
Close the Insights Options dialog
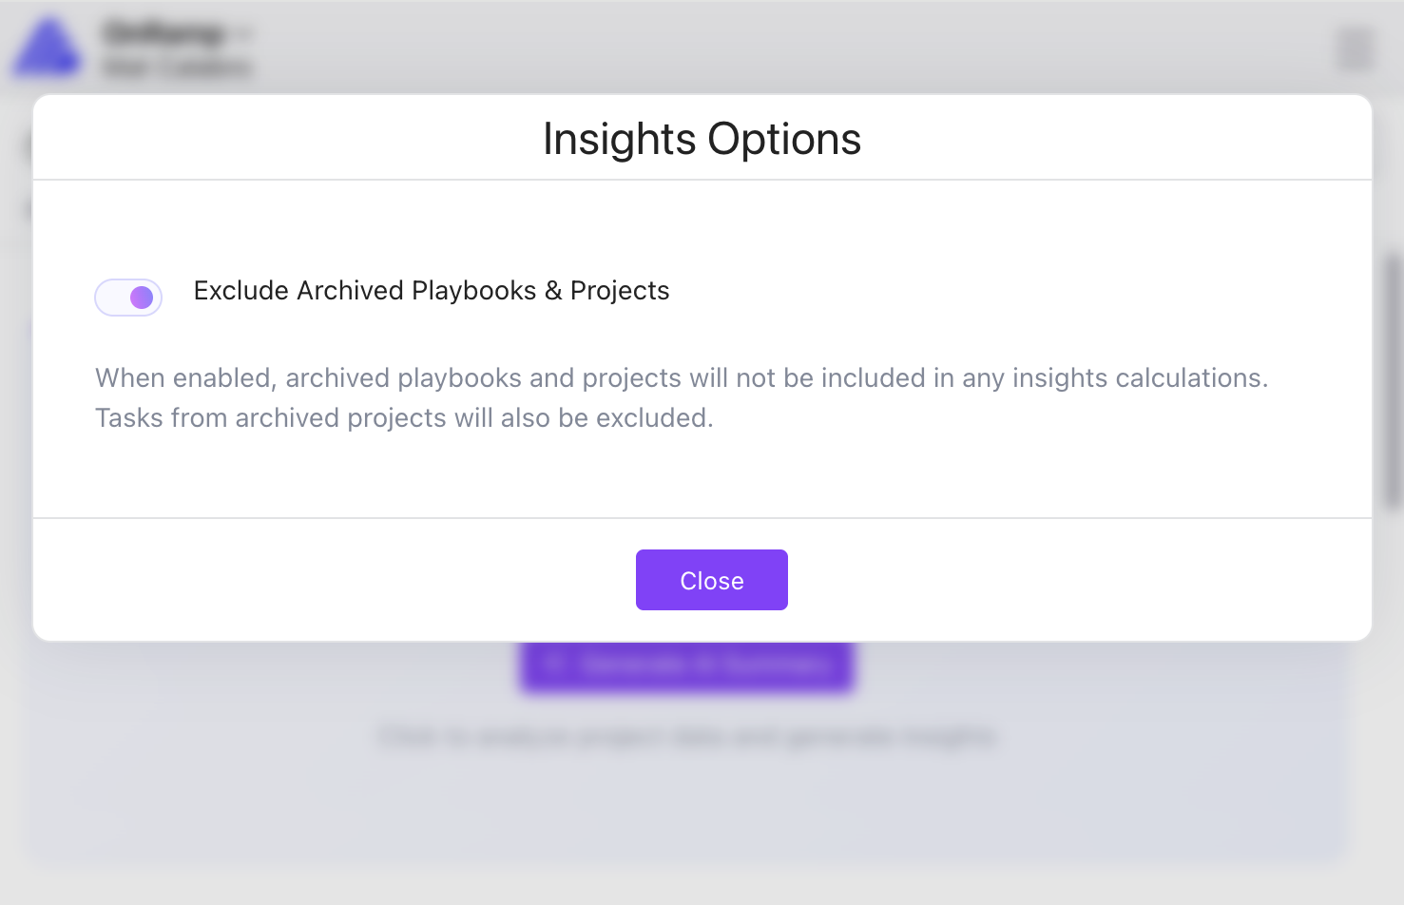(711, 580)
